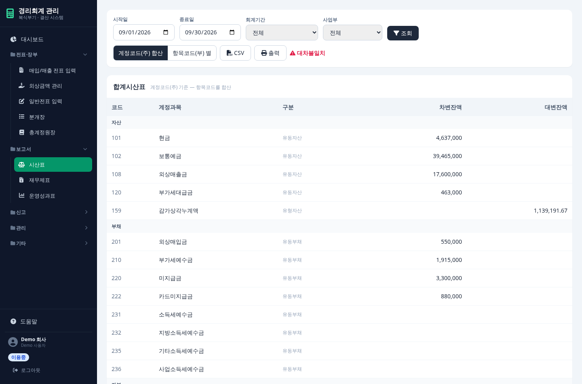Select the 계정코드(주) 합산 view toggle
Viewport: 582px width, 384px height.
pyautogui.click(x=141, y=53)
